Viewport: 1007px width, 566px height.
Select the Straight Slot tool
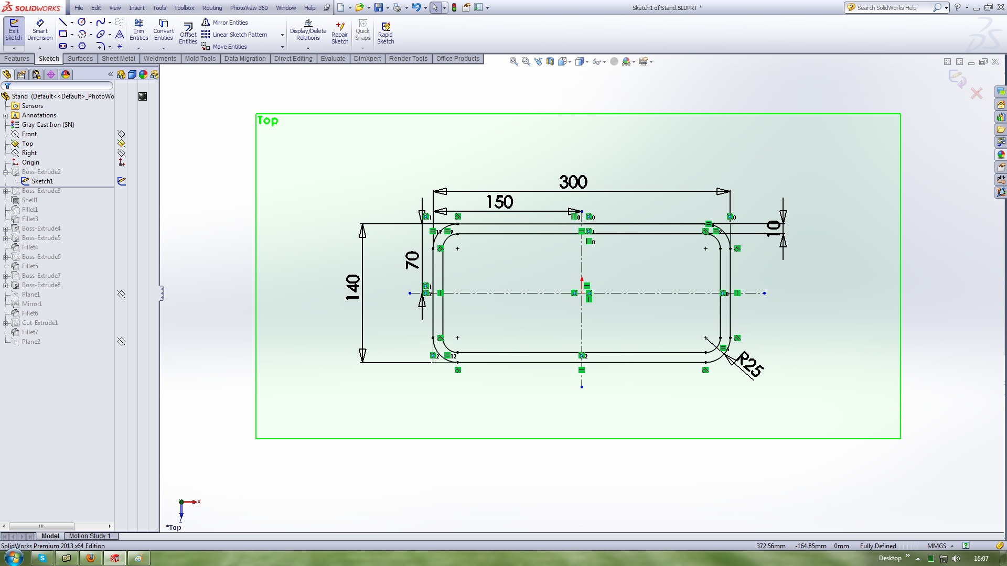click(63, 46)
